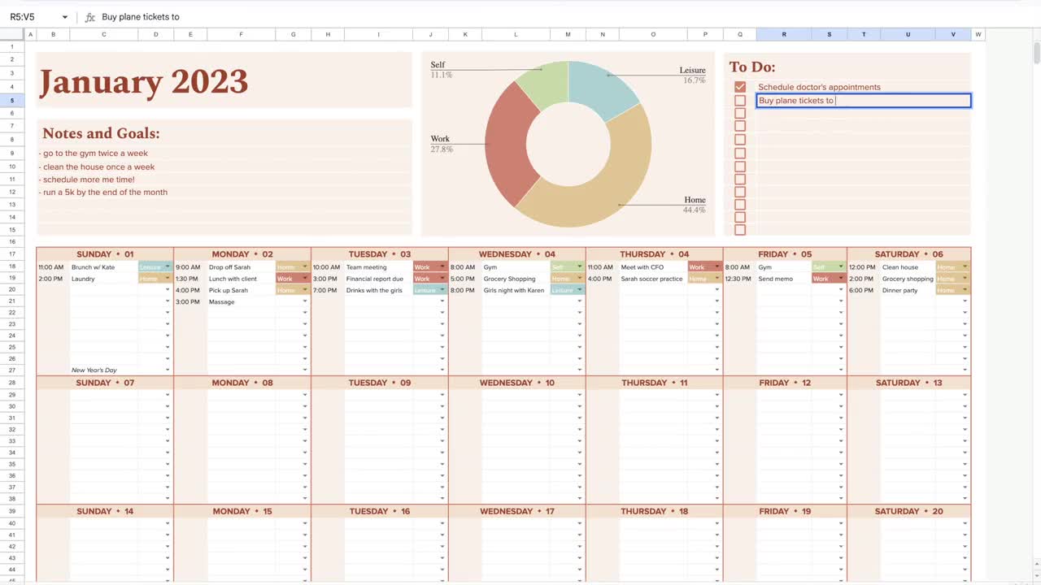Click the fx function icon
This screenshot has width=1041, height=585.
89,17
